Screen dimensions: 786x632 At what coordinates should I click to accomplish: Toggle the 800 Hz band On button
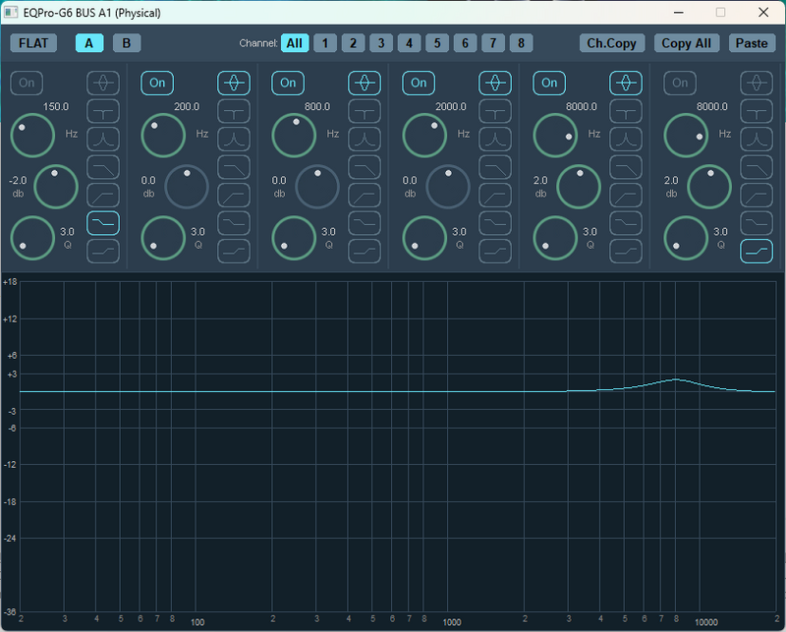(288, 83)
